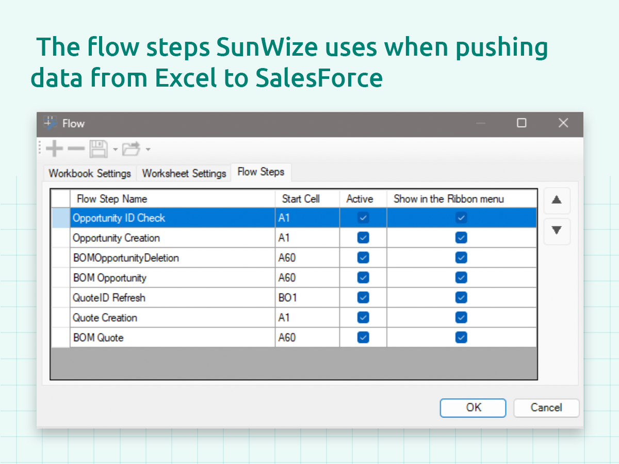
Task: Click the open folder export icon
Action: (131, 150)
